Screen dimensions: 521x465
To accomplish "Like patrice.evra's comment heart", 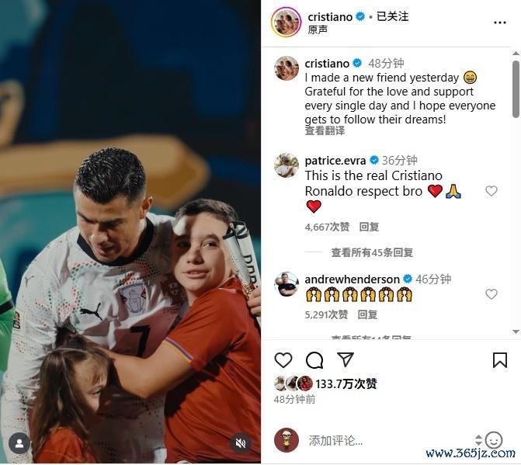I will (x=491, y=191).
